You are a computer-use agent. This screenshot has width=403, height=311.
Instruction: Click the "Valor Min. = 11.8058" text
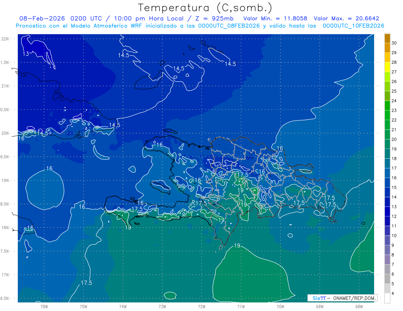[275, 18]
